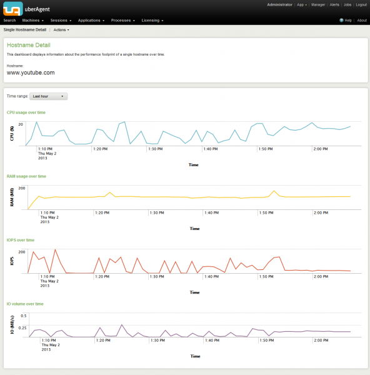Open the App dropdown in top bar

click(x=302, y=5)
